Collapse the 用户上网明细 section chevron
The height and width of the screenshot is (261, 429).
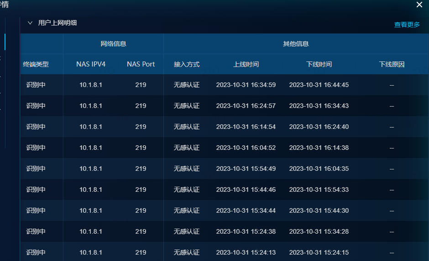30,23
